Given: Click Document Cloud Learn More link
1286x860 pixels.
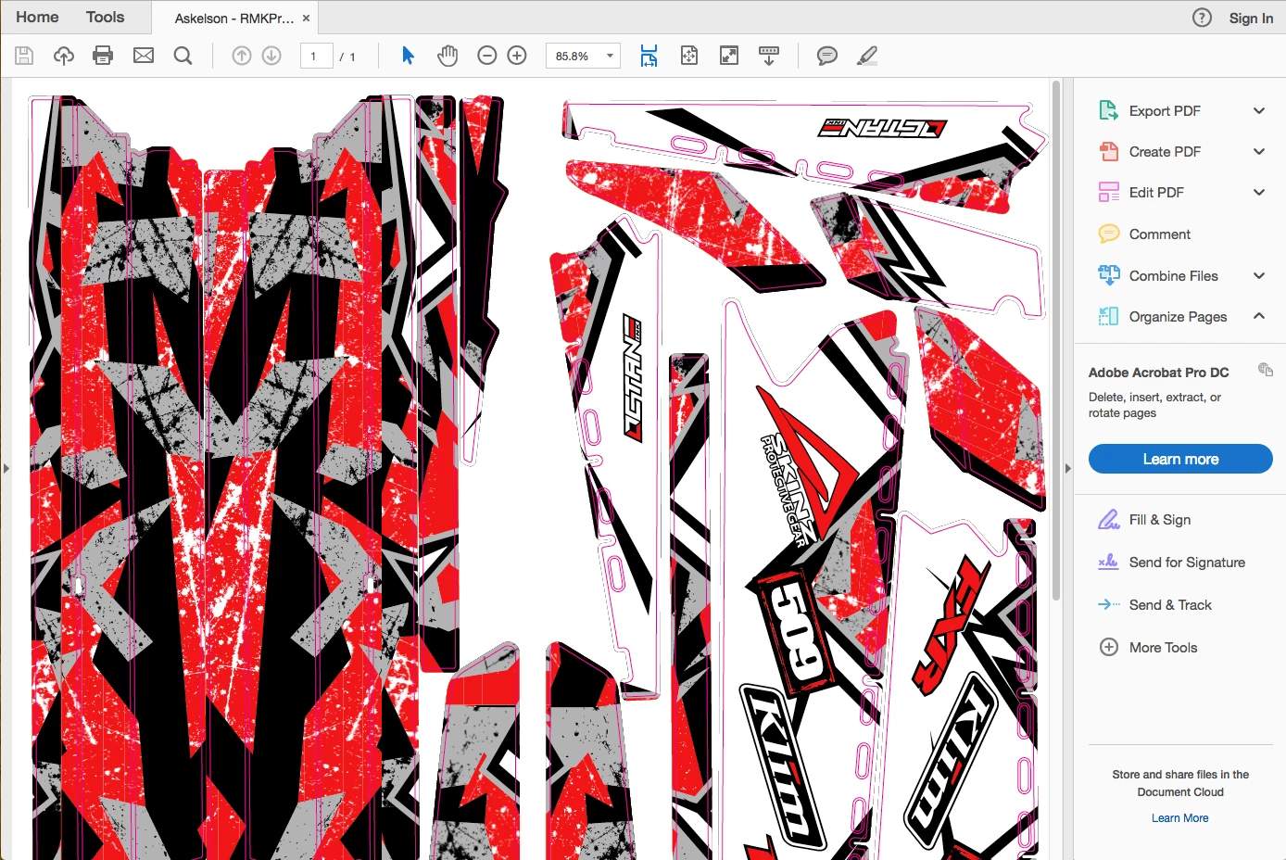Looking at the screenshot, I should click(1180, 818).
